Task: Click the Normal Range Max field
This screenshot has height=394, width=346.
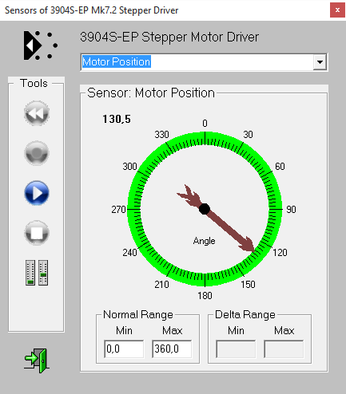Action: coord(172,349)
